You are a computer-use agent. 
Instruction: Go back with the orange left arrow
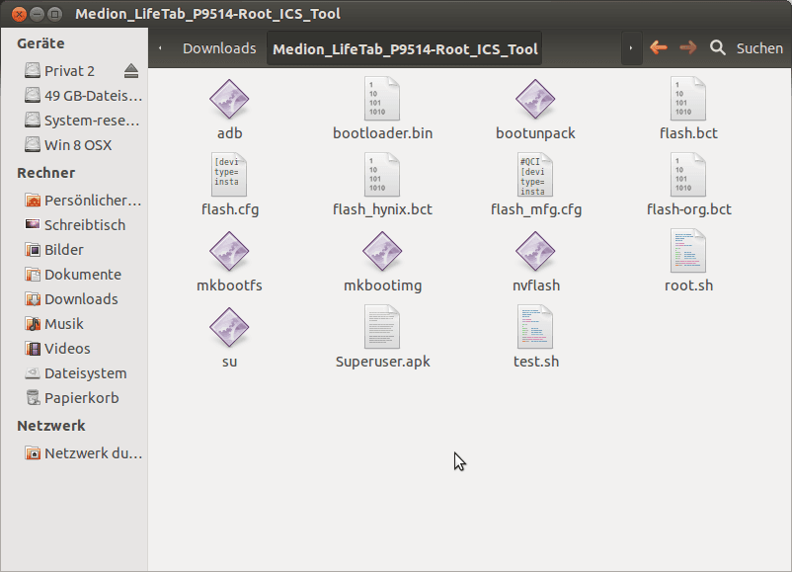click(x=658, y=48)
